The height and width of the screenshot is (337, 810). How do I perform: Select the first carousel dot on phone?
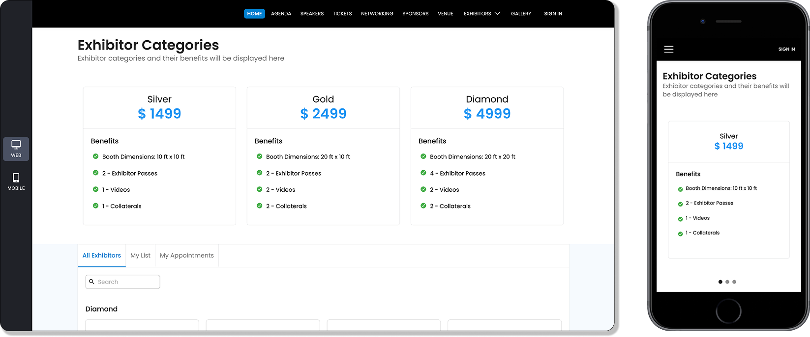720,282
